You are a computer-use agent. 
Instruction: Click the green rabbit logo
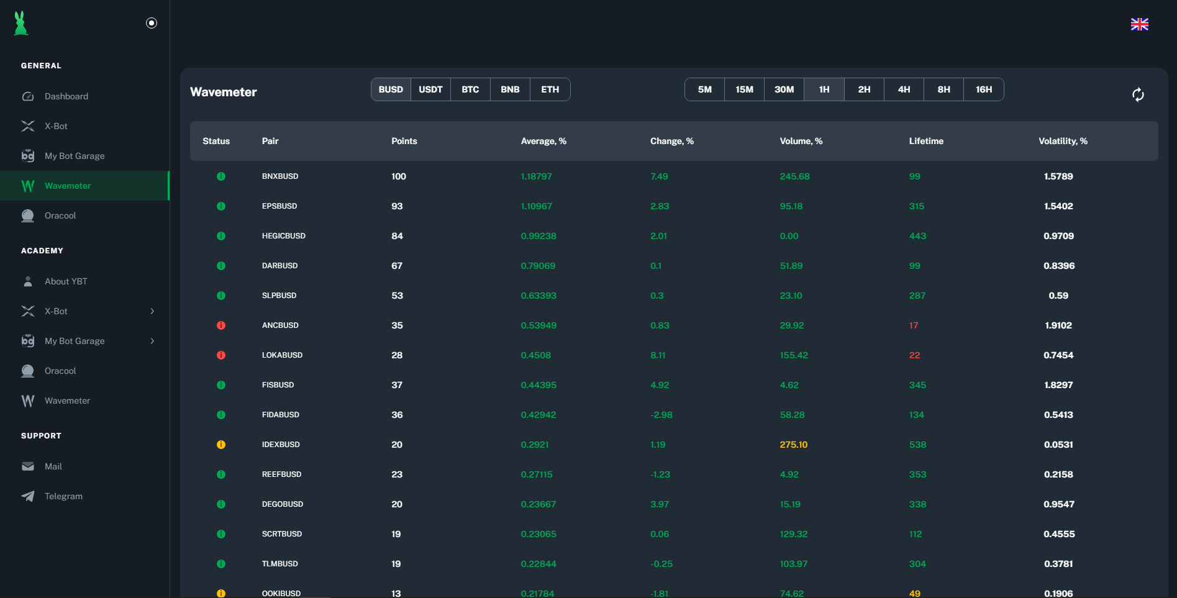(x=21, y=23)
